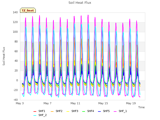160x120 pixels.
Task: Click the yellow SHF3 legend swatch
Action: pyautogui.click(x=68, y=111)
